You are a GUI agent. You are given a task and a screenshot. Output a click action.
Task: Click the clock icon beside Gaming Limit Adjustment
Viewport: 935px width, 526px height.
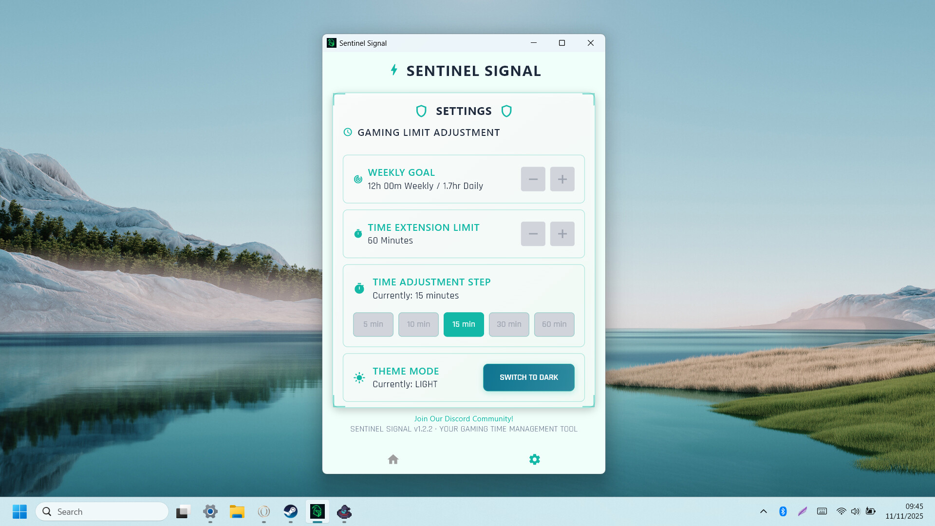click(x=347, y=132)
